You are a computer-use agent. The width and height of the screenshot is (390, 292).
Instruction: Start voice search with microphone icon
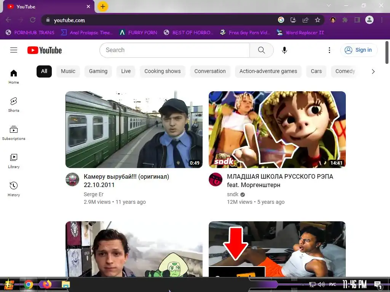pyautogui.click(x=284, y=50)
